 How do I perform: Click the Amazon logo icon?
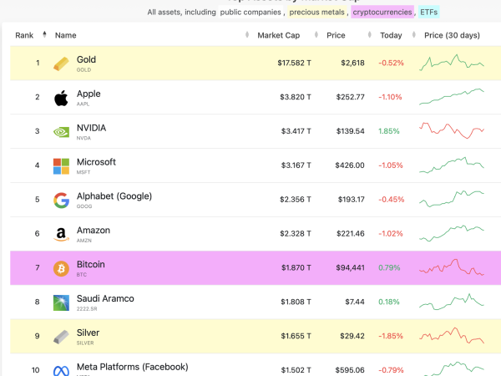pos(61,234)
